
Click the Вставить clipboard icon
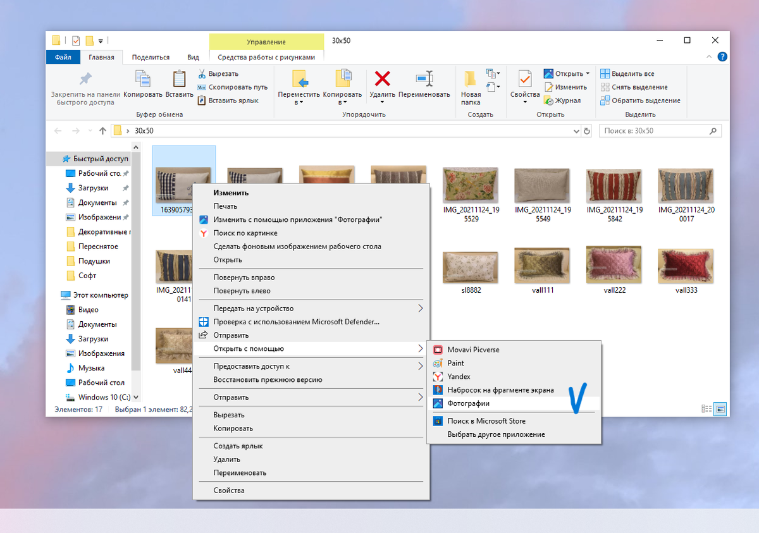[x=179, y=79]
